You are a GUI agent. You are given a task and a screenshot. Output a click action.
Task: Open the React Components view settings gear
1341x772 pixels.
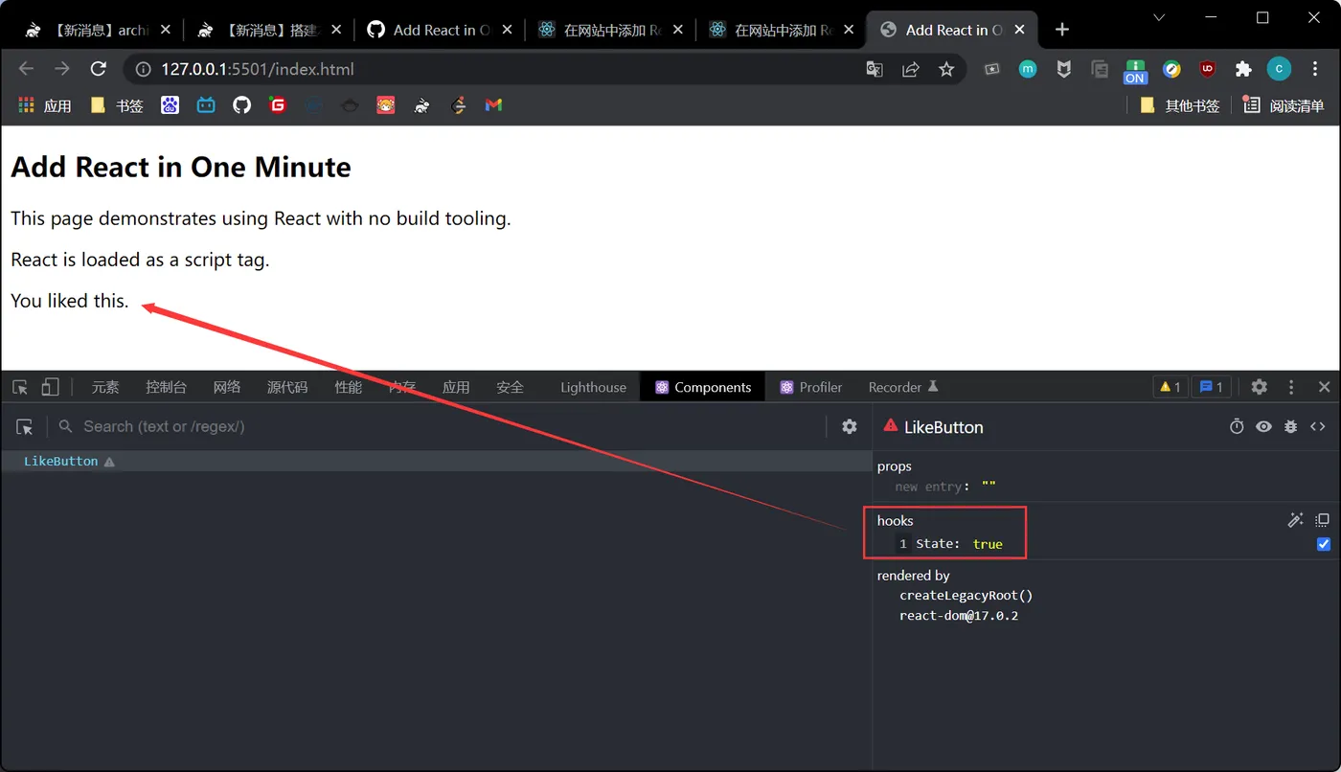click(x=850, y=426)
